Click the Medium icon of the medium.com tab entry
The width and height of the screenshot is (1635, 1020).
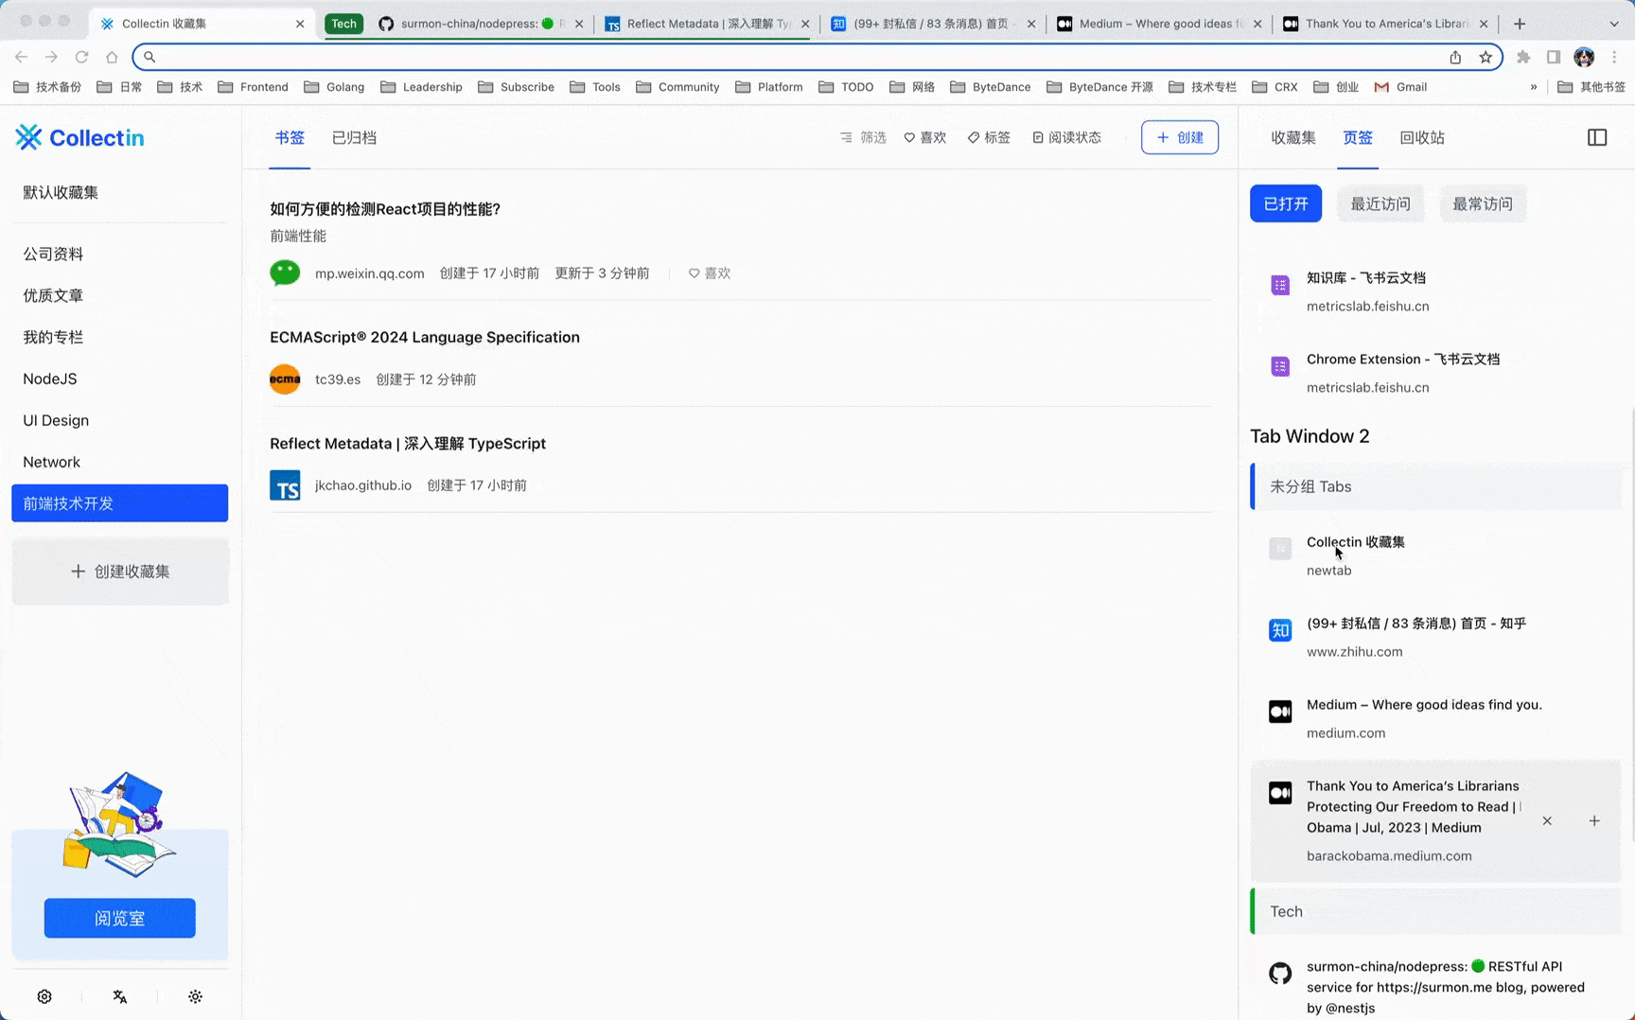tap(1280, 712)
